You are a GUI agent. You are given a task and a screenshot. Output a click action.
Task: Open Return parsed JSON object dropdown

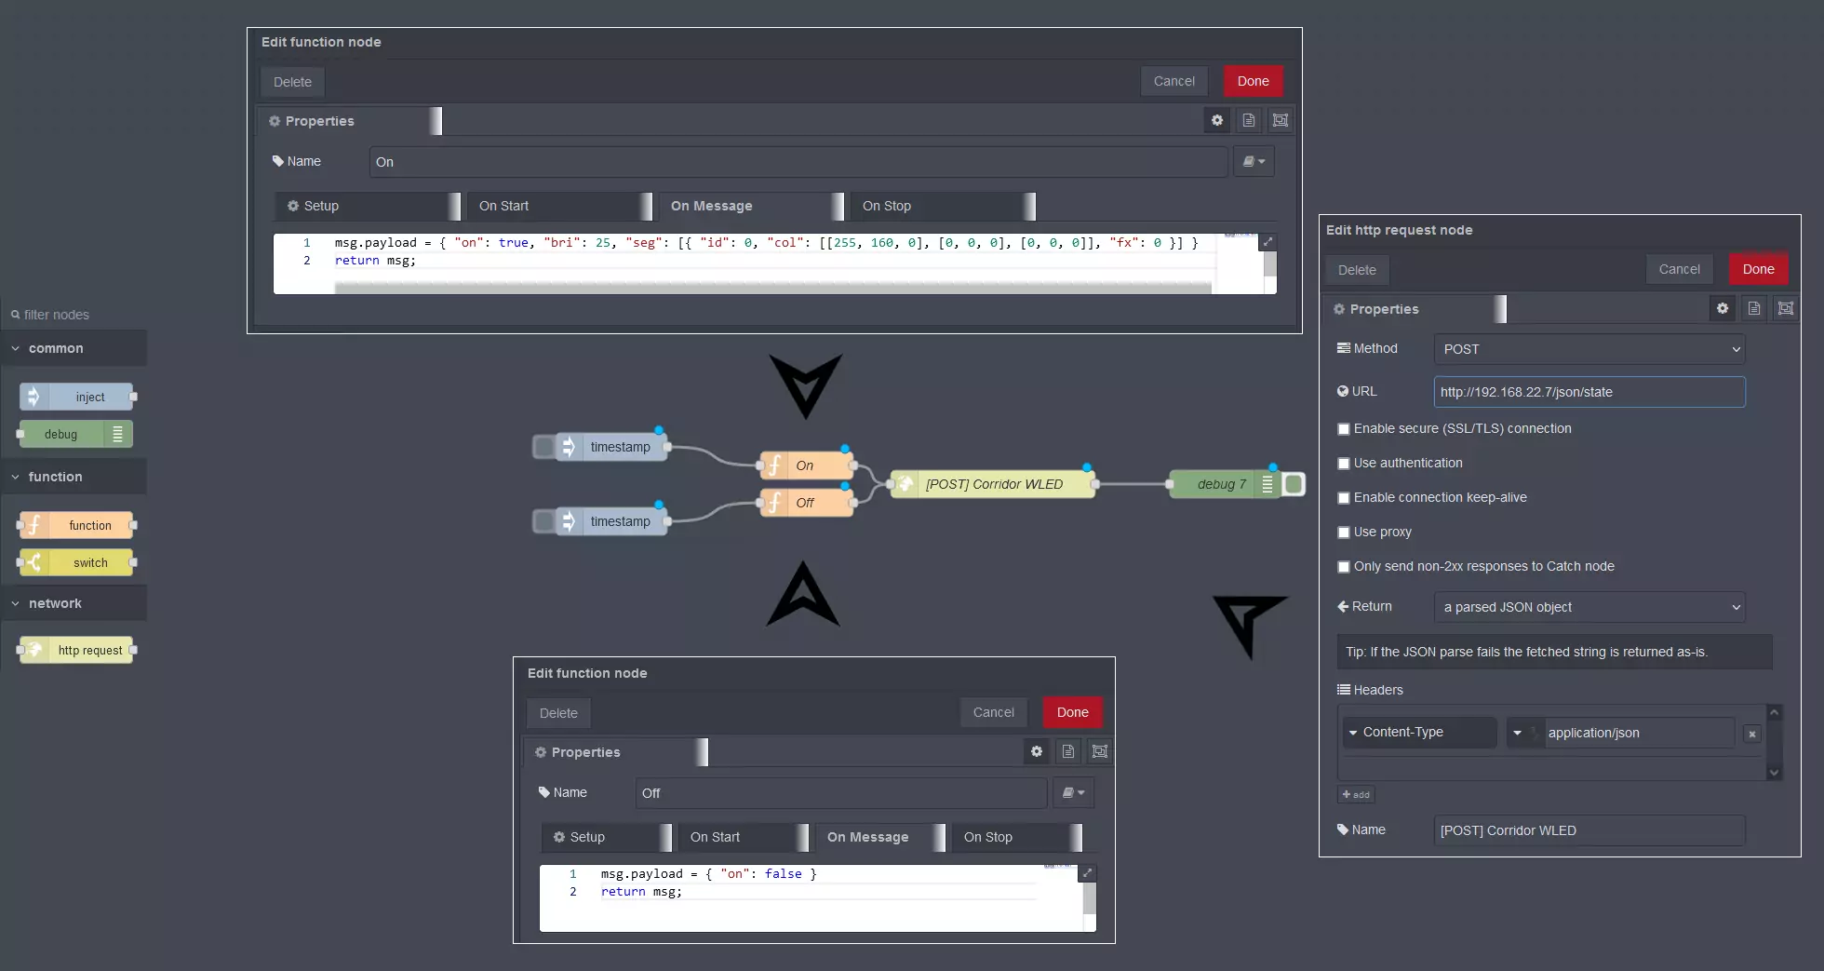point(1589,607)
